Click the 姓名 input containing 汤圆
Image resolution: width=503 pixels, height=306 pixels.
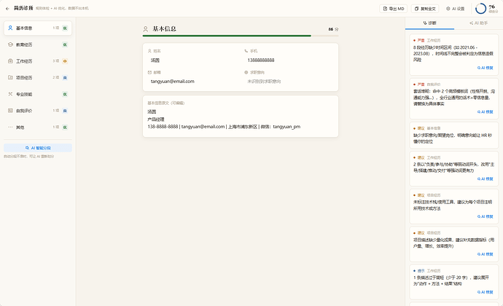click(194, 60)
